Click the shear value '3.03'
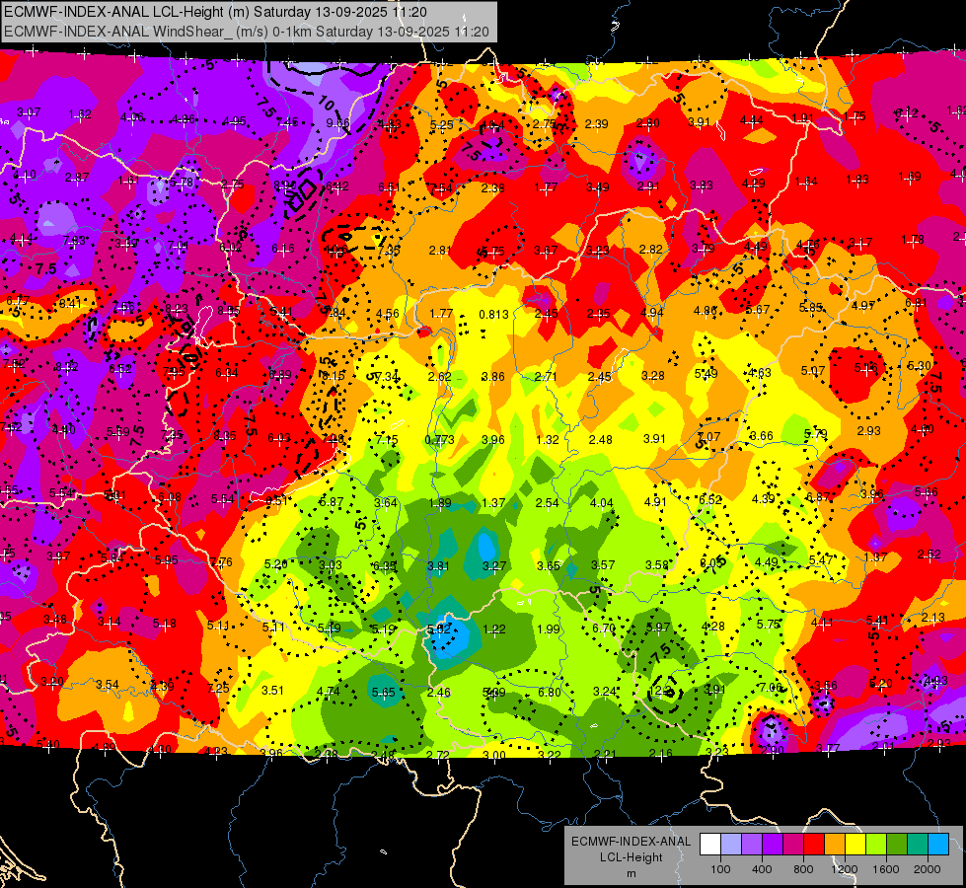Viewport: 966px width, 888px height. tap(331, 565)
